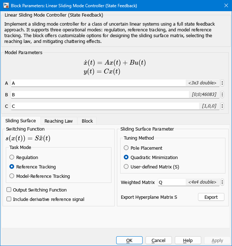Click the three-dot icon for field C
The image size is (232, 246).
coord(222,106)
